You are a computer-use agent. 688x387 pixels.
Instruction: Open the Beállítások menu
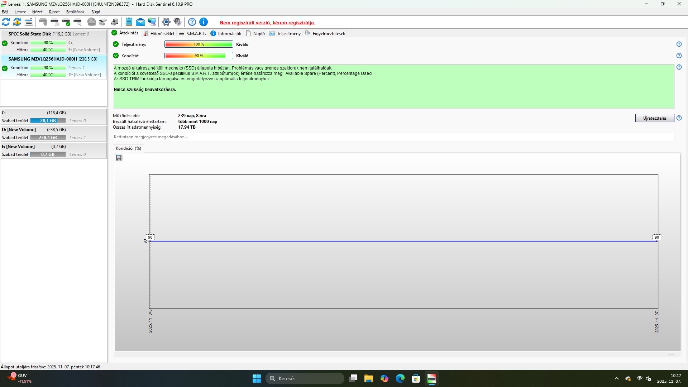[75, 12]
